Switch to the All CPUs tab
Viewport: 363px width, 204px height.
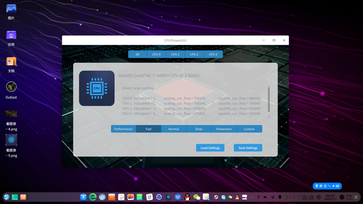pyautogui.click(x=137, y=54)
